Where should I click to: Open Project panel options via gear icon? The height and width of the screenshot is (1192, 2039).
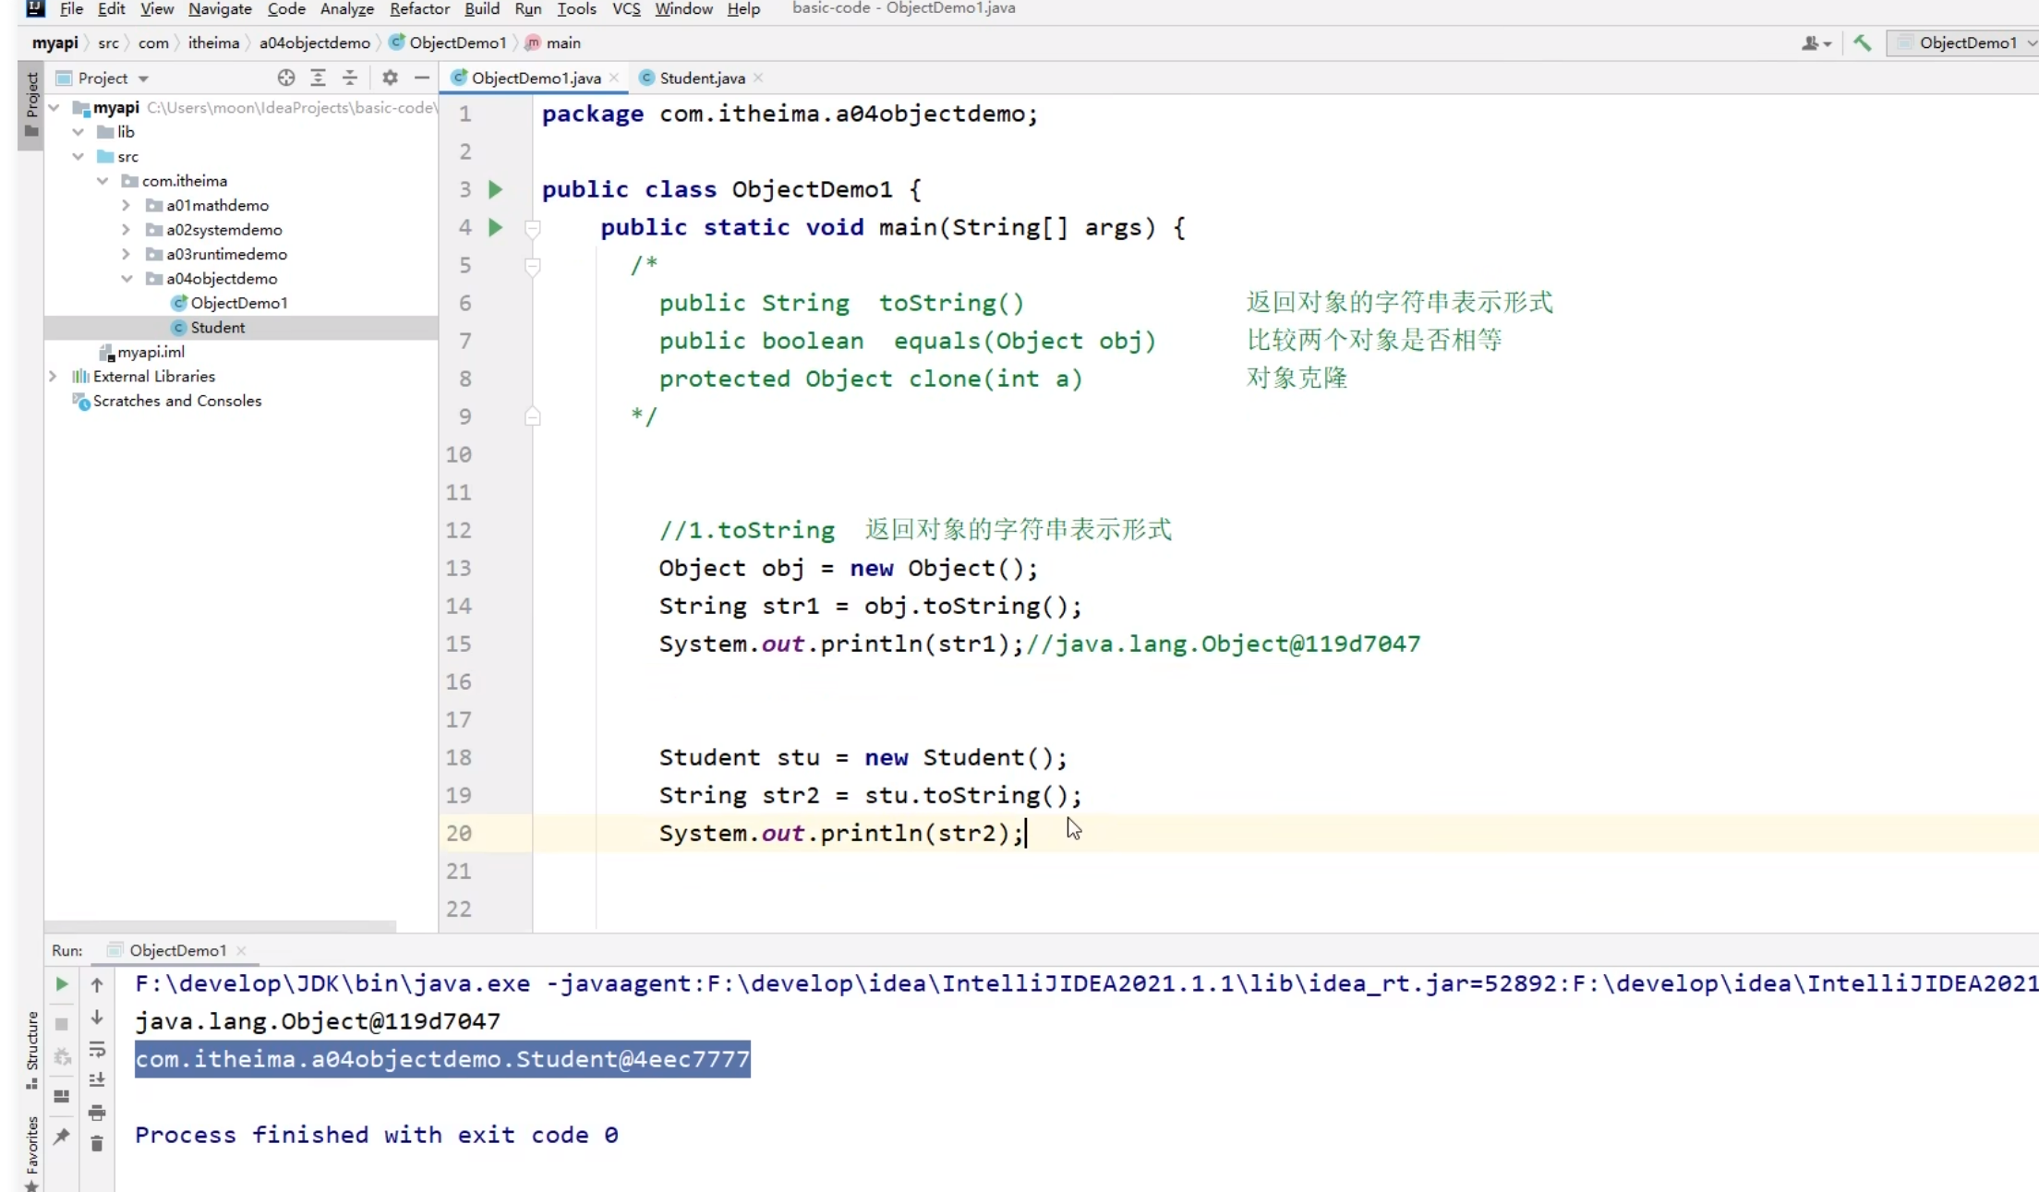point(389,78)
